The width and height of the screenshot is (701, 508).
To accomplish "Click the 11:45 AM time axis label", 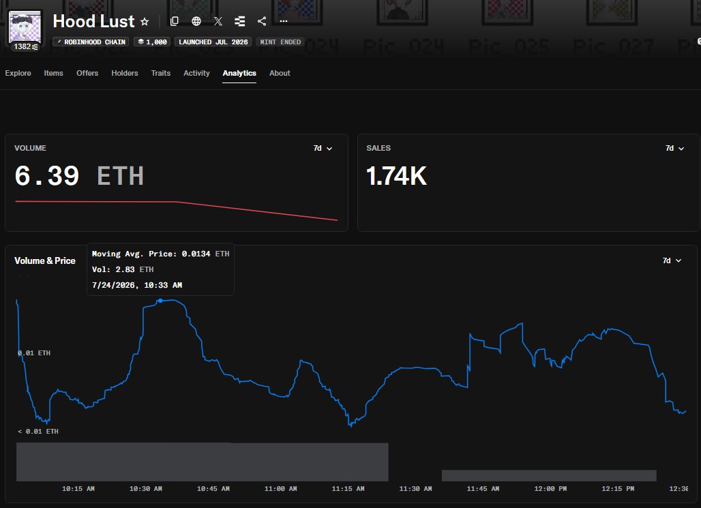I will (483, 489).
